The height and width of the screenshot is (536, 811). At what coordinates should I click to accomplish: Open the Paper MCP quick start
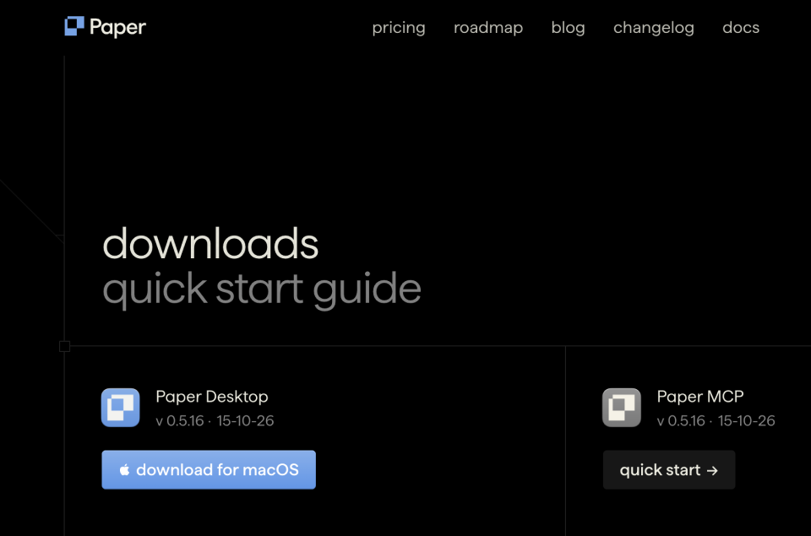pyautogui.click(x=669, y=470)
